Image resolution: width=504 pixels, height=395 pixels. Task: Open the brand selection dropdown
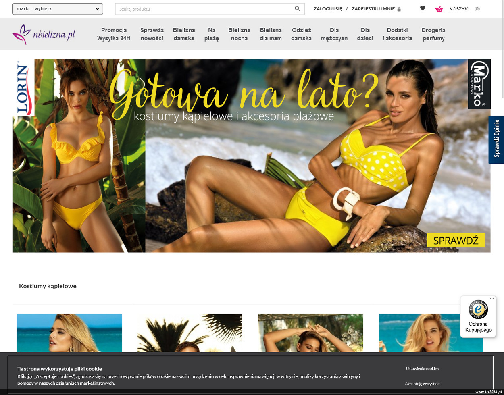point(58,9)
